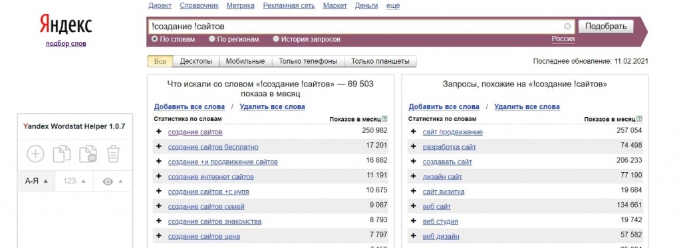Add 'создание +и продвижение сайтов' via plus icon
681x248 pixels.
tap(158, 162)
